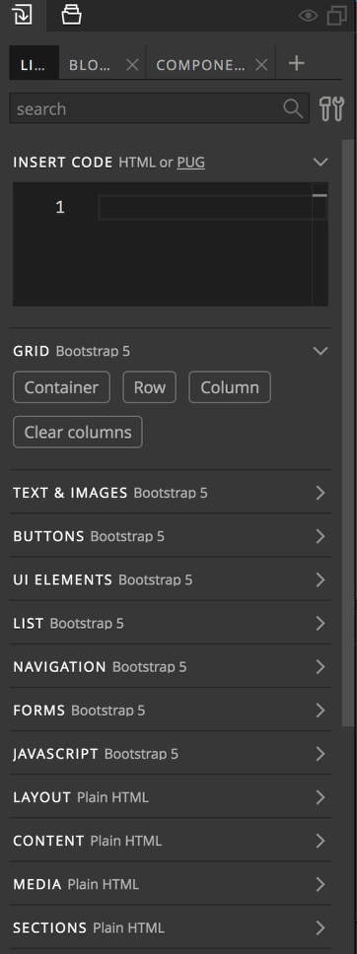Close the BLO... tab
The height and width of the screenshot is (954, 357).
tap(132, 65)
